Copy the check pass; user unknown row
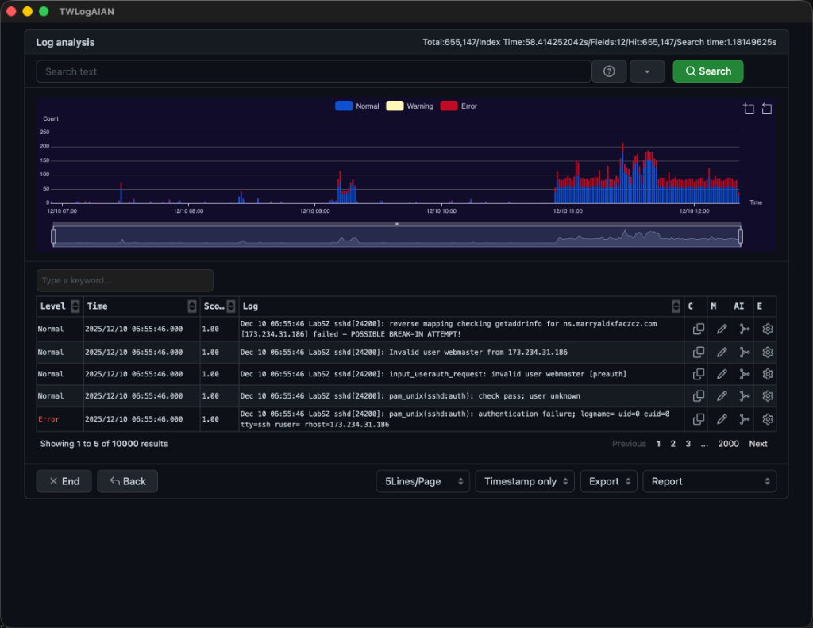813x628 pixels. point(699,395)
